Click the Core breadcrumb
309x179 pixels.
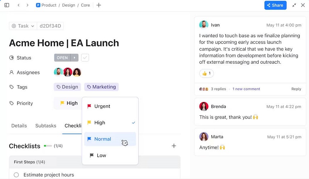pyautogui.click(x=85, y=5)
